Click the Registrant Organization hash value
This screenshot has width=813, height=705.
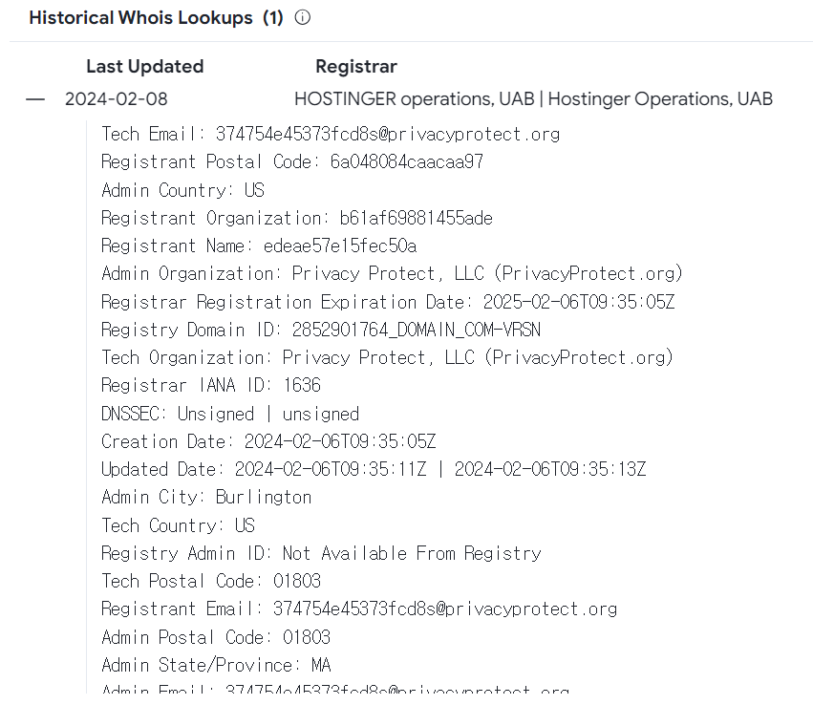[416, 218]
